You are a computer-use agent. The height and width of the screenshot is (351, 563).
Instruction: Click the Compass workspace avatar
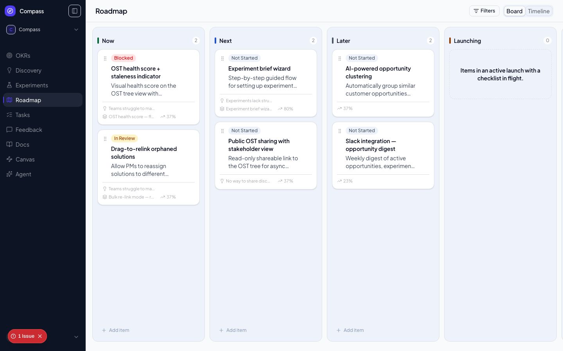pyautogui.click(x=11, y=30)
